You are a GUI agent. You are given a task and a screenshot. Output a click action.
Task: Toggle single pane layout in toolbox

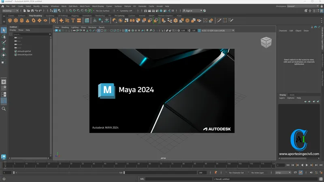4,82
